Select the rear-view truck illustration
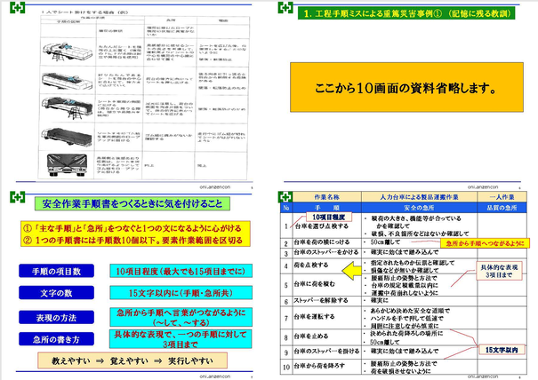Image resolution: width=538 pixels, height=380 pixels. point(67,165)
